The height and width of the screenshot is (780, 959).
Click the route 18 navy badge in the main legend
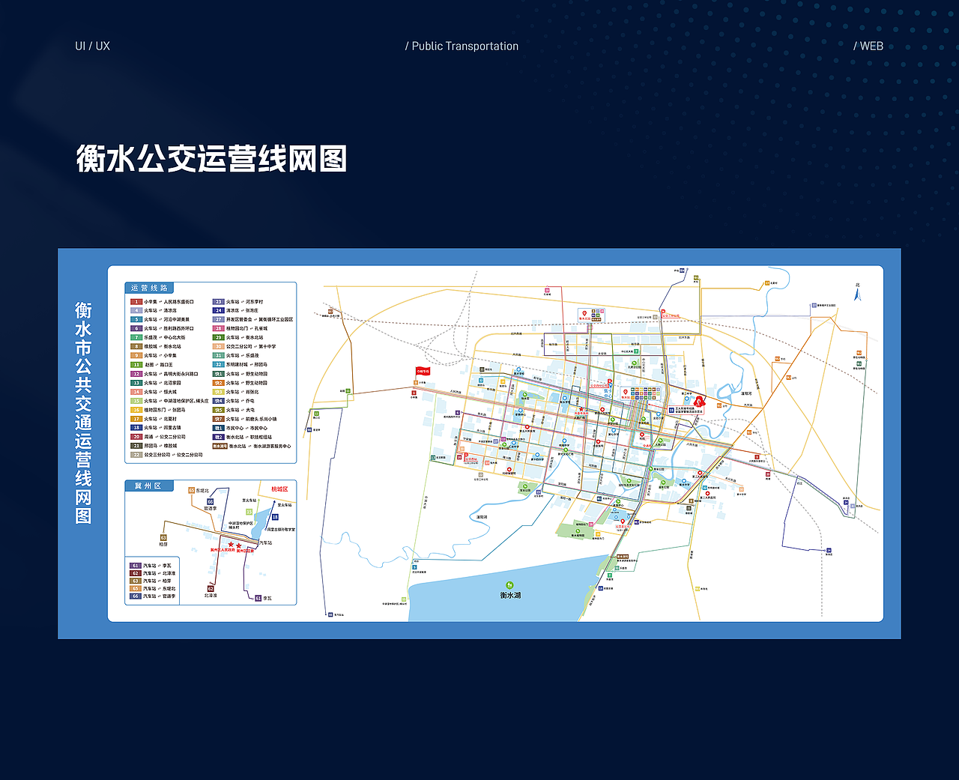click(x=136, y=428)
